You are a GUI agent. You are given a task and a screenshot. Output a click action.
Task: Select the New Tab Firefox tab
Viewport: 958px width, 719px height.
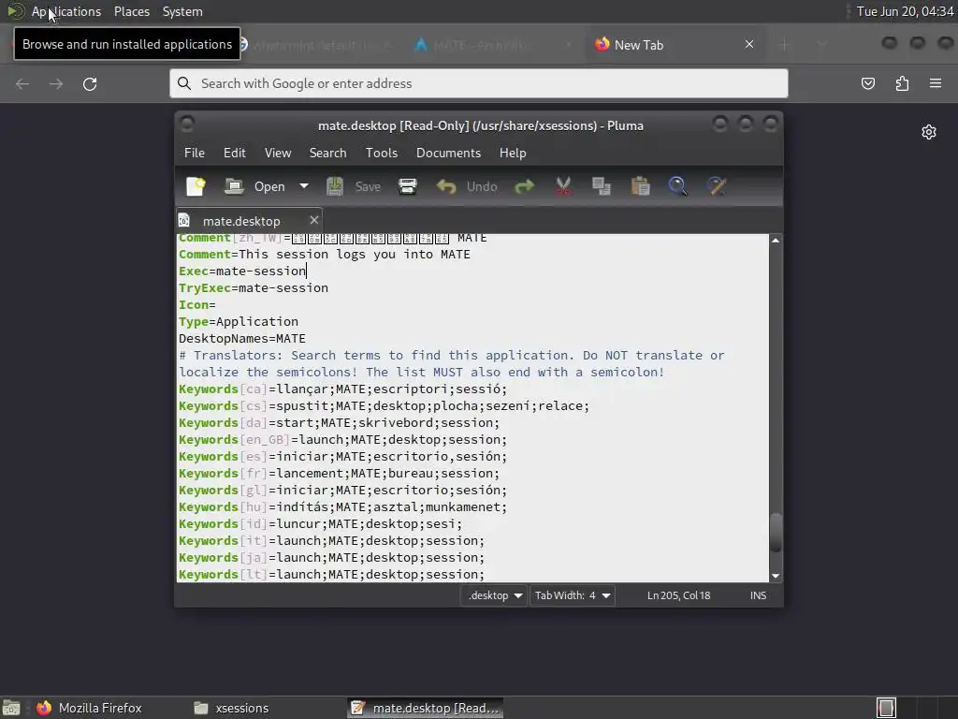[675, 45]
